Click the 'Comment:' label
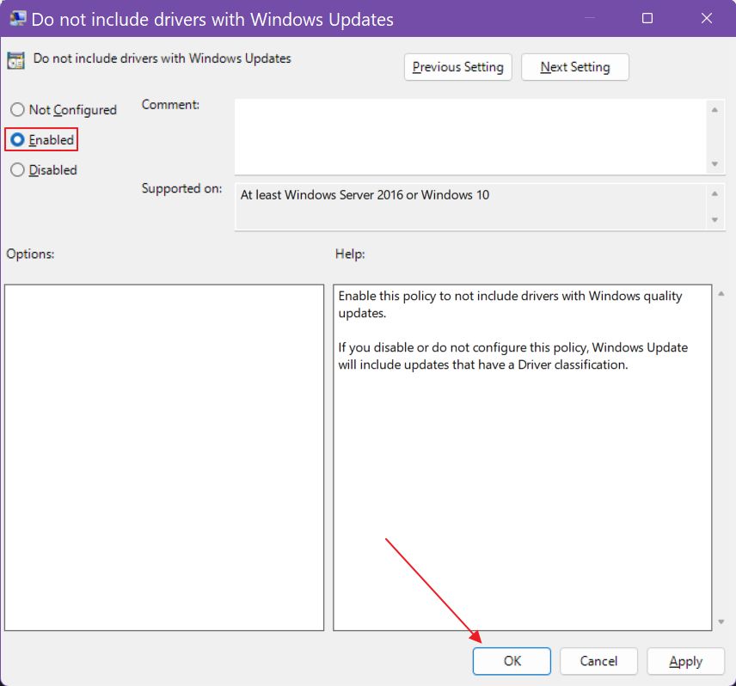The width and height of the screenshot is (736, 686). pos(170,105)
